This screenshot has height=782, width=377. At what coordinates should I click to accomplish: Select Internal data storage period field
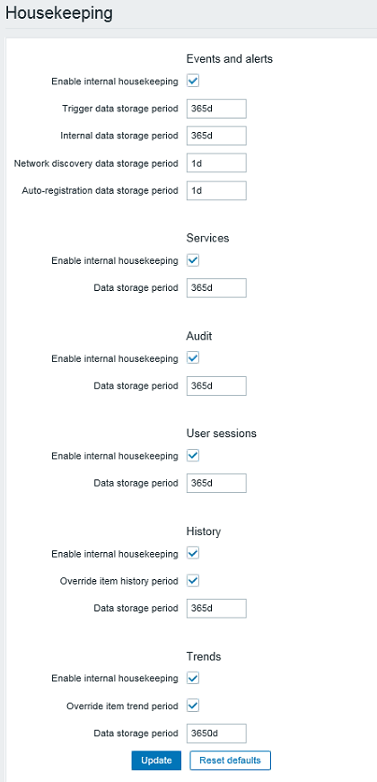[216, 136]
